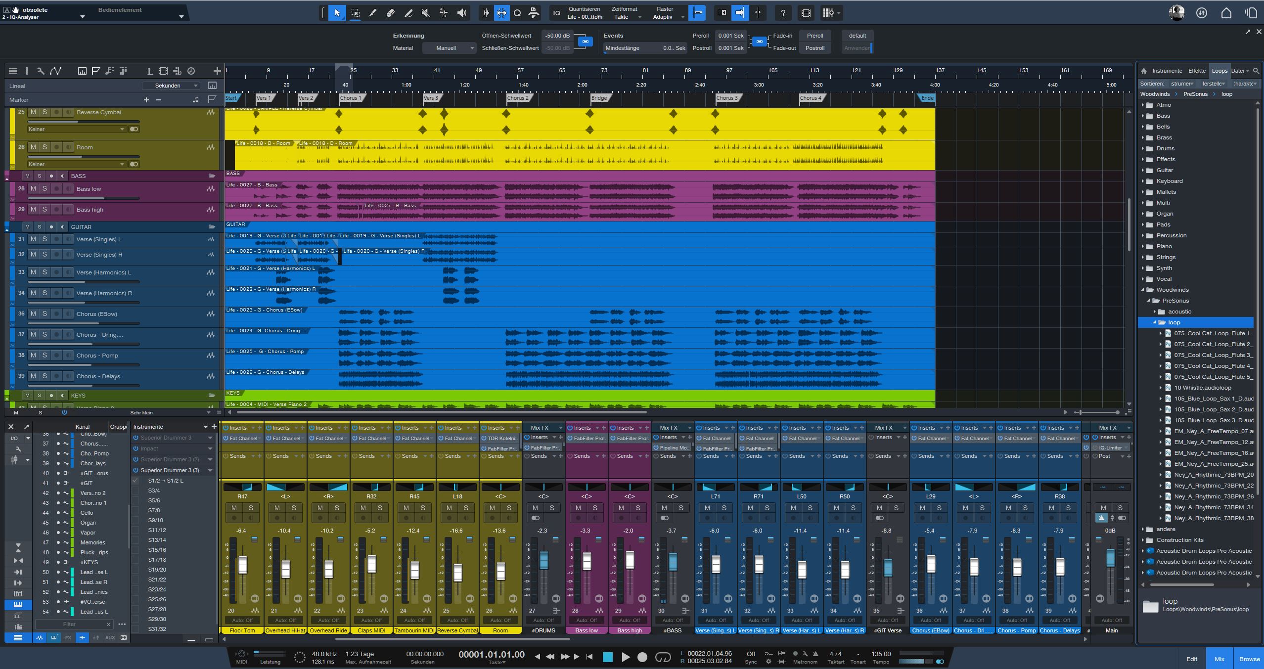Expand the Drums loop folder

pyautogui.click(x=1143, y=148)
